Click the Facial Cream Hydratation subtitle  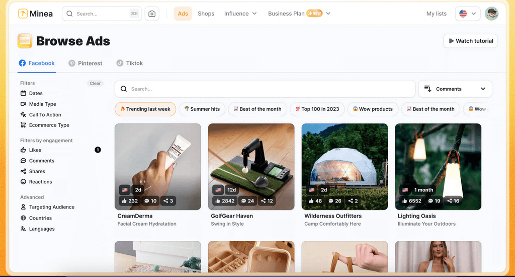tap(147, 224)
